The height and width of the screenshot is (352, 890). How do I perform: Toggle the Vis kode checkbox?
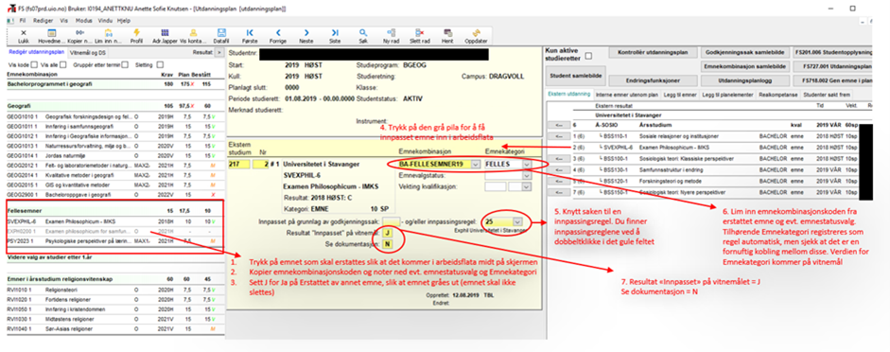pos(35,64)
